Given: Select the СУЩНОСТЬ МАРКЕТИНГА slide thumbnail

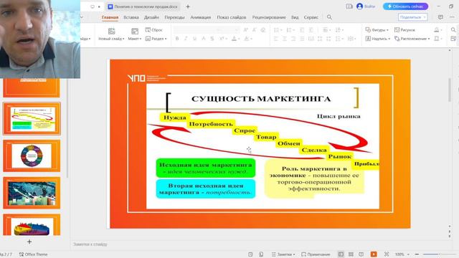Looking at the screenshot, I should coord(32,118).
